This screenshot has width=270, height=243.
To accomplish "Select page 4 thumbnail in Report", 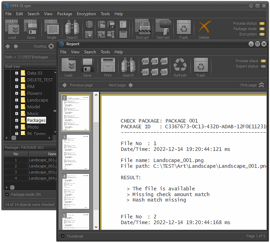I will (76, 191).
